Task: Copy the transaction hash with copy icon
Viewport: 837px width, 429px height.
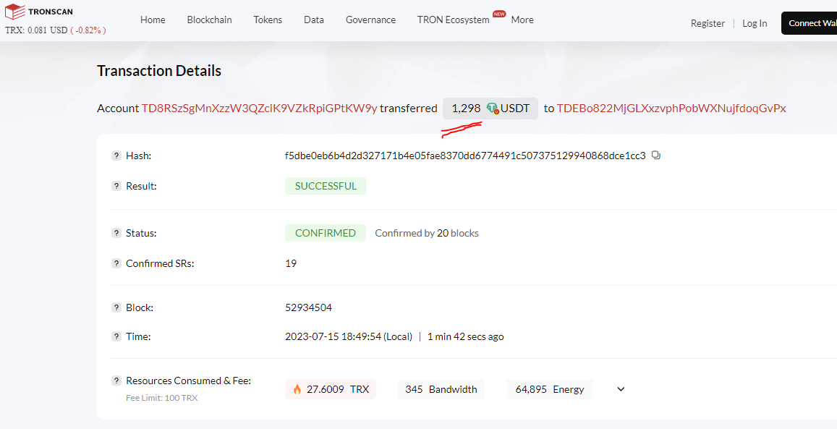Action: 656,156
